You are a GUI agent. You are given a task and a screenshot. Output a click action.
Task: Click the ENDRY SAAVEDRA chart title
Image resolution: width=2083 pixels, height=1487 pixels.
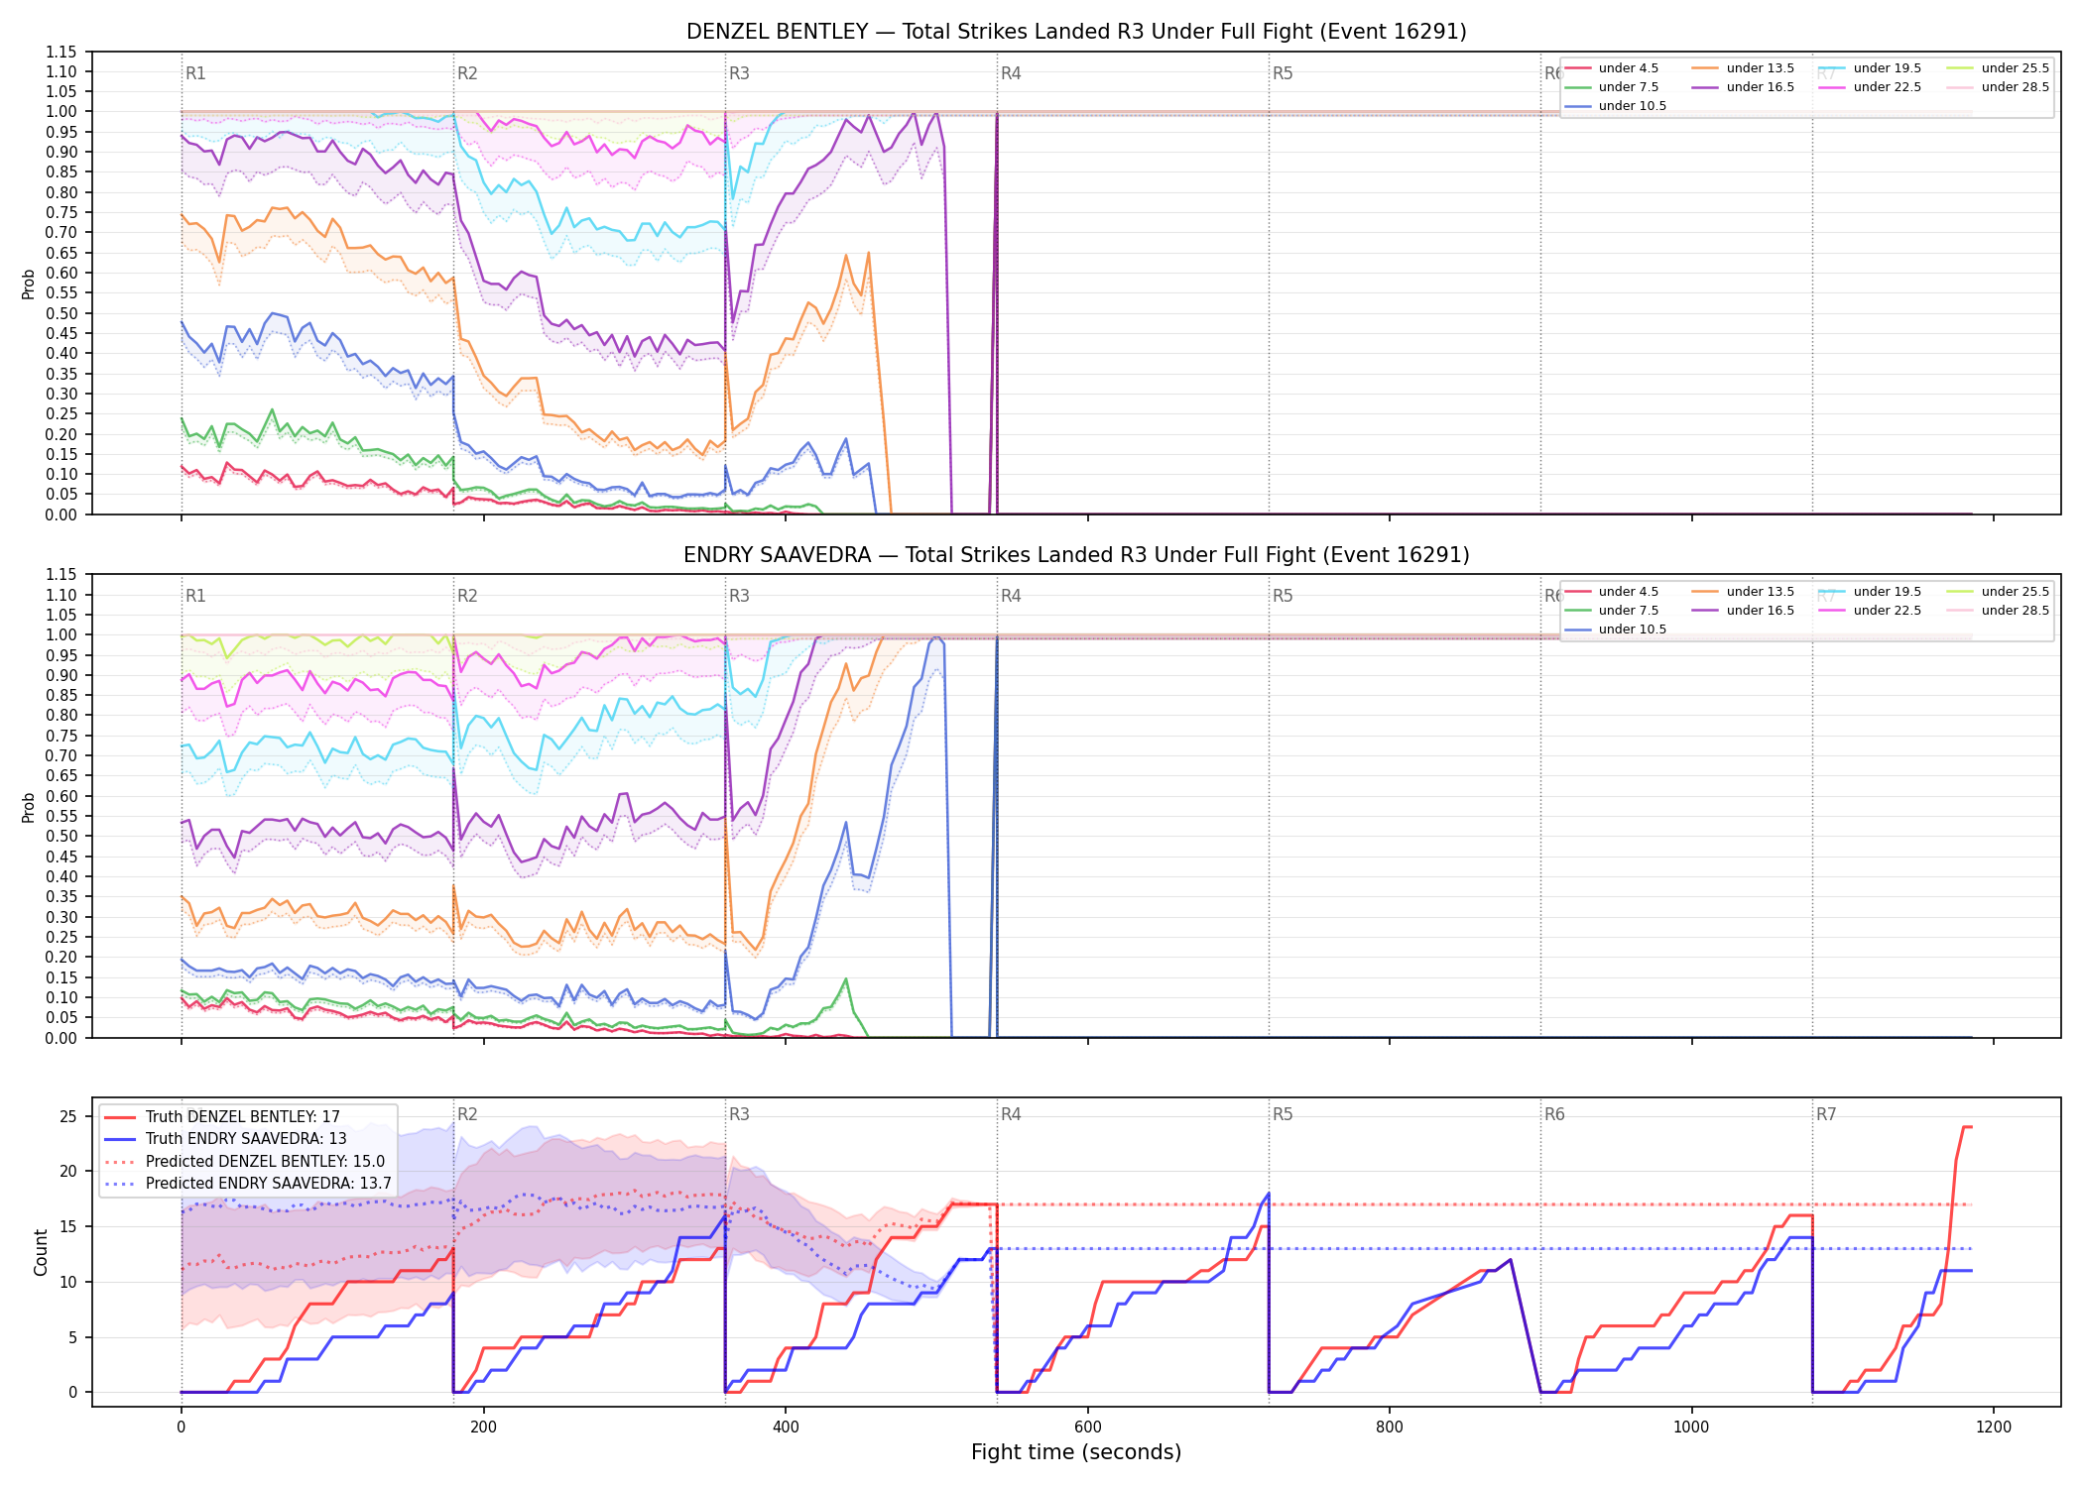(1076, 555)
